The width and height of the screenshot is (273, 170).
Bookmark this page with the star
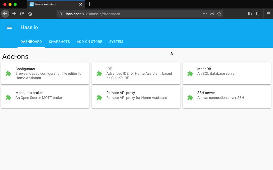pyautogui.click(x=219, y=14)
